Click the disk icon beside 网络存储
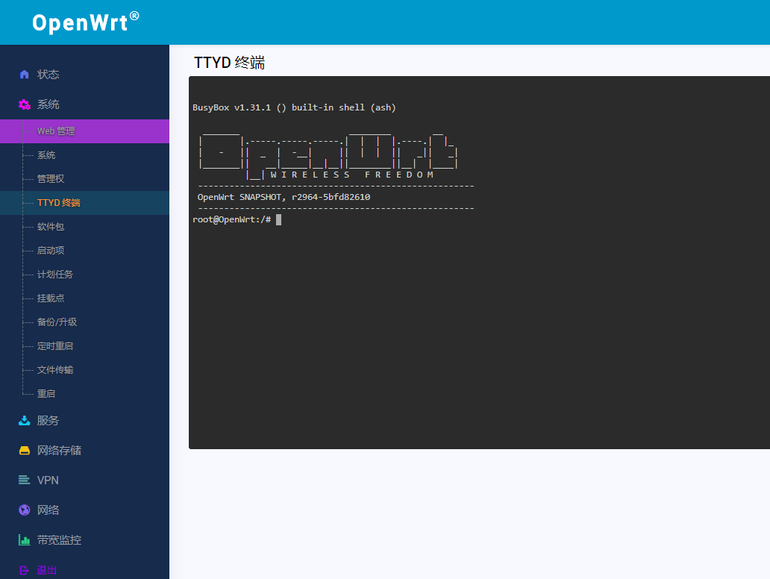The width and height of the screenshot is (770, 579). pos(24,451)
